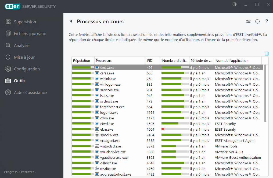The width and height of the screenshot is (273, 178).
Task: Open the display options list icon near refresh
Action: (x=248, y=21)
